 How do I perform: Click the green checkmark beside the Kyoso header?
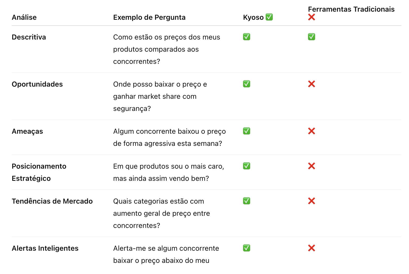coord(269,17)
